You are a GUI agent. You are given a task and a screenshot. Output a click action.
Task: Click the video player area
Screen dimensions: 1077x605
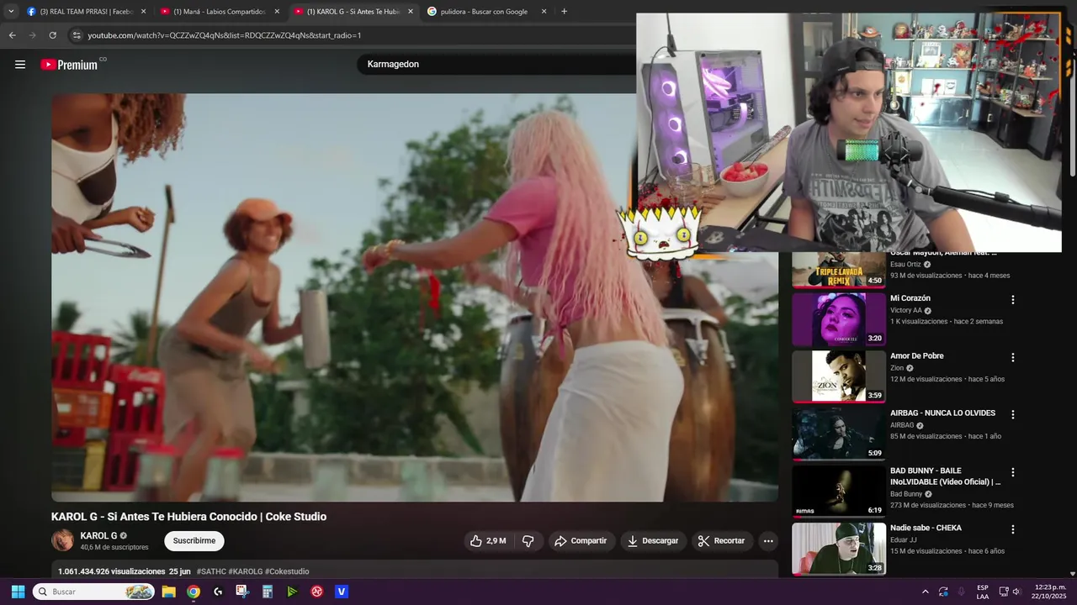point(415,297)
